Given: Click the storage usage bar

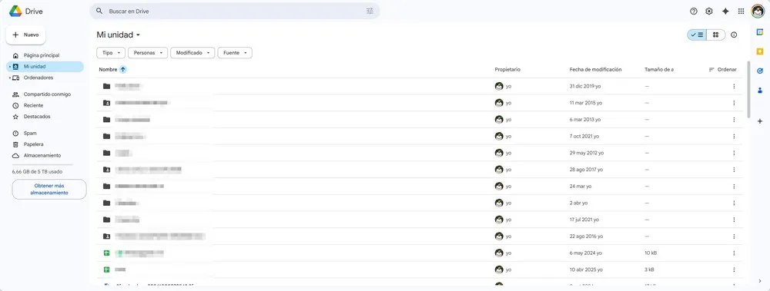Looking at the screenshot, I should (x=42, y=165).
